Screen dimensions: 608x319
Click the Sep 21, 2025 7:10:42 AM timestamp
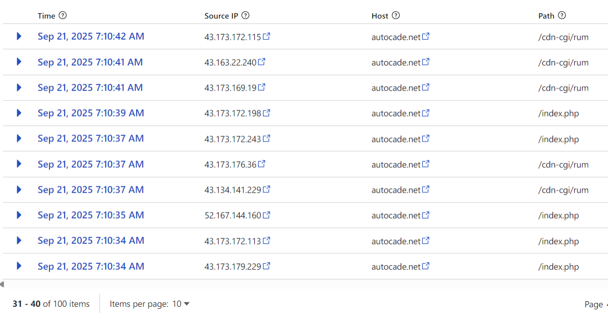(x=91, y=36)
